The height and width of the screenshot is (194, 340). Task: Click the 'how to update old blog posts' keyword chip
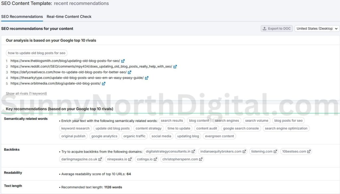pyautogui.click(x=36, y=53)
